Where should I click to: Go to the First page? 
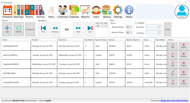click(x=43, y=29)
